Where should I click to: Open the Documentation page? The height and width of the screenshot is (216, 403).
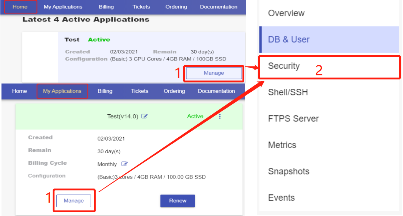click(x=218, y=6)
